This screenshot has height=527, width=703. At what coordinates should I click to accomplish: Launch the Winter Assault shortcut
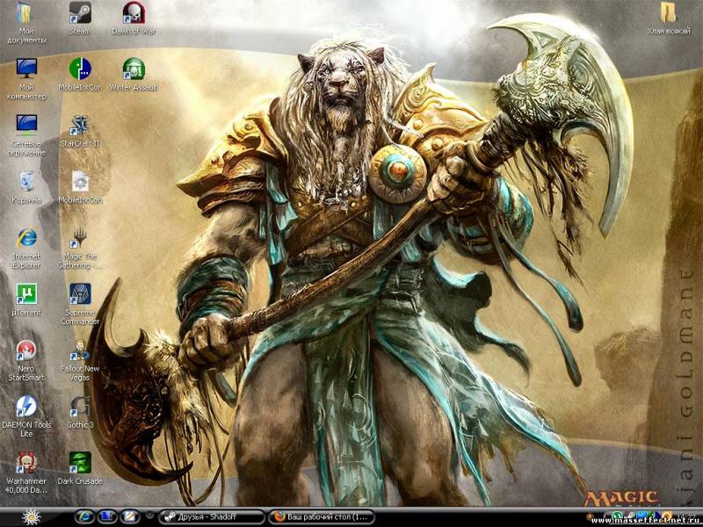(x=134, y=69)
